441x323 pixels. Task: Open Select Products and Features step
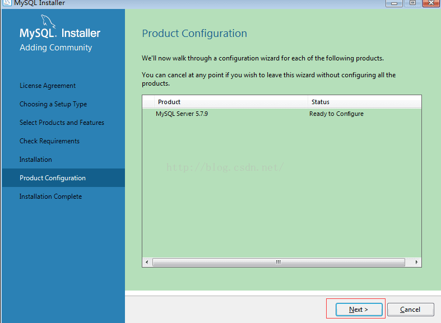pyautogui.click(x=62, y=123)
